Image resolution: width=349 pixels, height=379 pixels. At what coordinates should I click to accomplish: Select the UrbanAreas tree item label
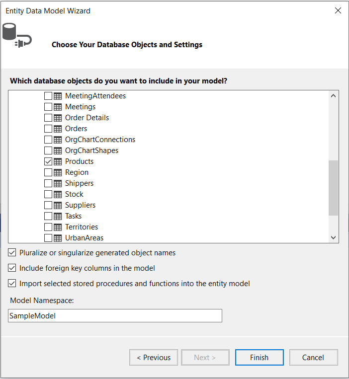tap(84, 238)
